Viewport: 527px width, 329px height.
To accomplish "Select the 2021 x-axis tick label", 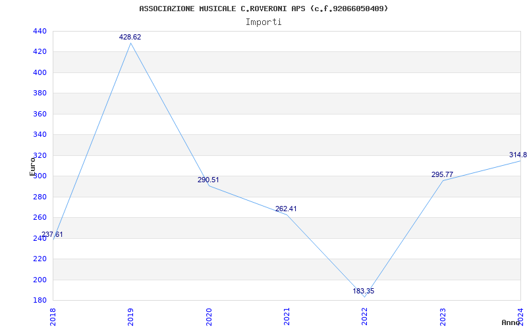I will 287,316.
